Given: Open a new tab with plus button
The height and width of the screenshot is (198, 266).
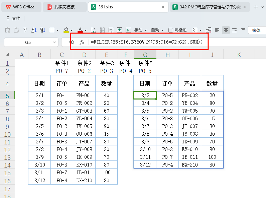Looking at the screenshot, I should [256, 7].
